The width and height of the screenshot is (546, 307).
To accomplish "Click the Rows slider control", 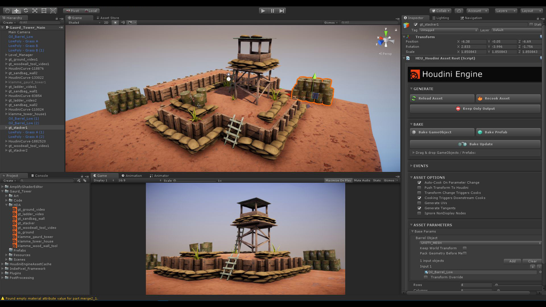I will coord(496,285).
